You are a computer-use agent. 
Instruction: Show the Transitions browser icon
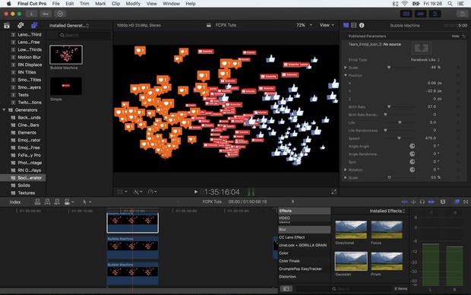click(466, 201)
